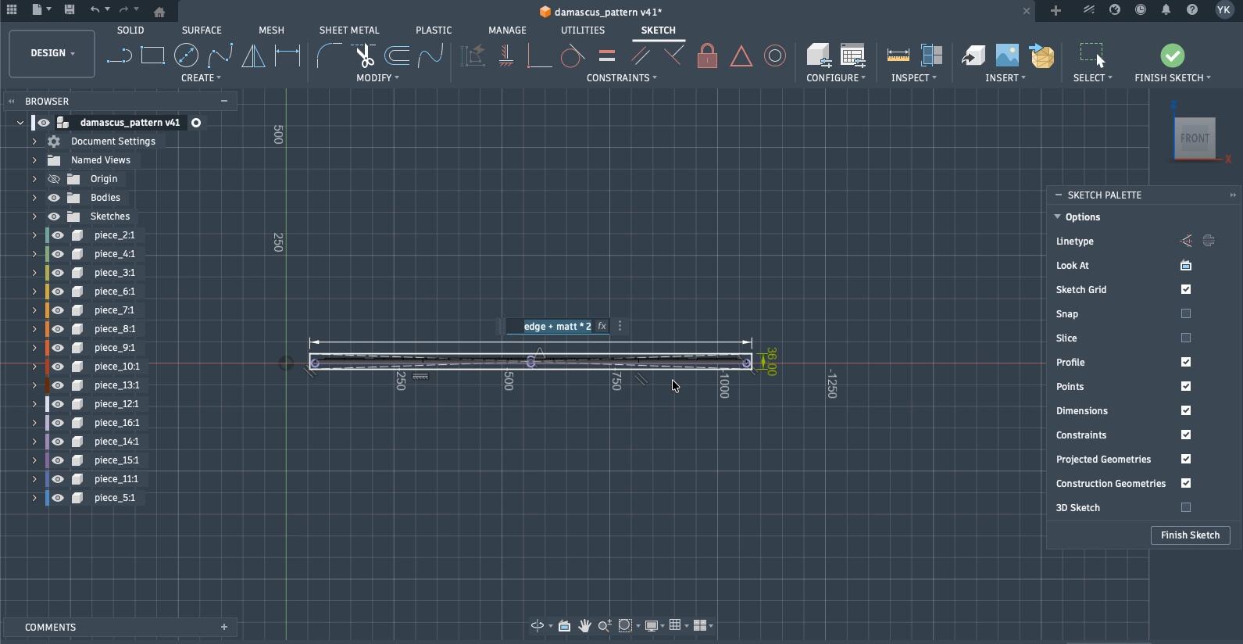
Task: Add a new comment with plus button
Action: click(224, 627)
